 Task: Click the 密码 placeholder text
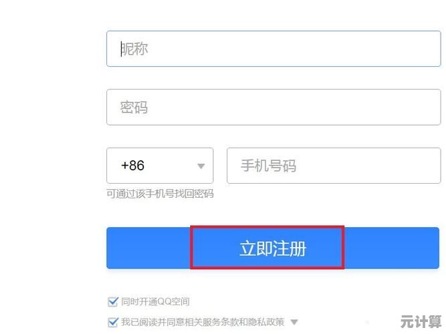(x=134, y=107)
